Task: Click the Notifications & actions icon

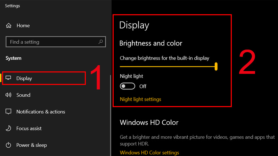Action: pyautogui.click(x=9, y=112)
